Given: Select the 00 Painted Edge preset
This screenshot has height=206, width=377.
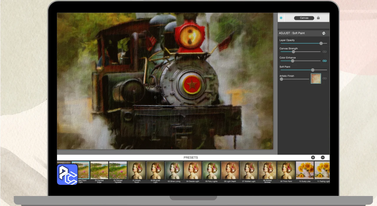Looking at the screenshot, I should coord(99,172).
